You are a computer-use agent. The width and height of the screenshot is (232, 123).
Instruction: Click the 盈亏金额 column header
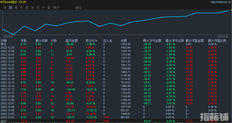tap(71, 41)
